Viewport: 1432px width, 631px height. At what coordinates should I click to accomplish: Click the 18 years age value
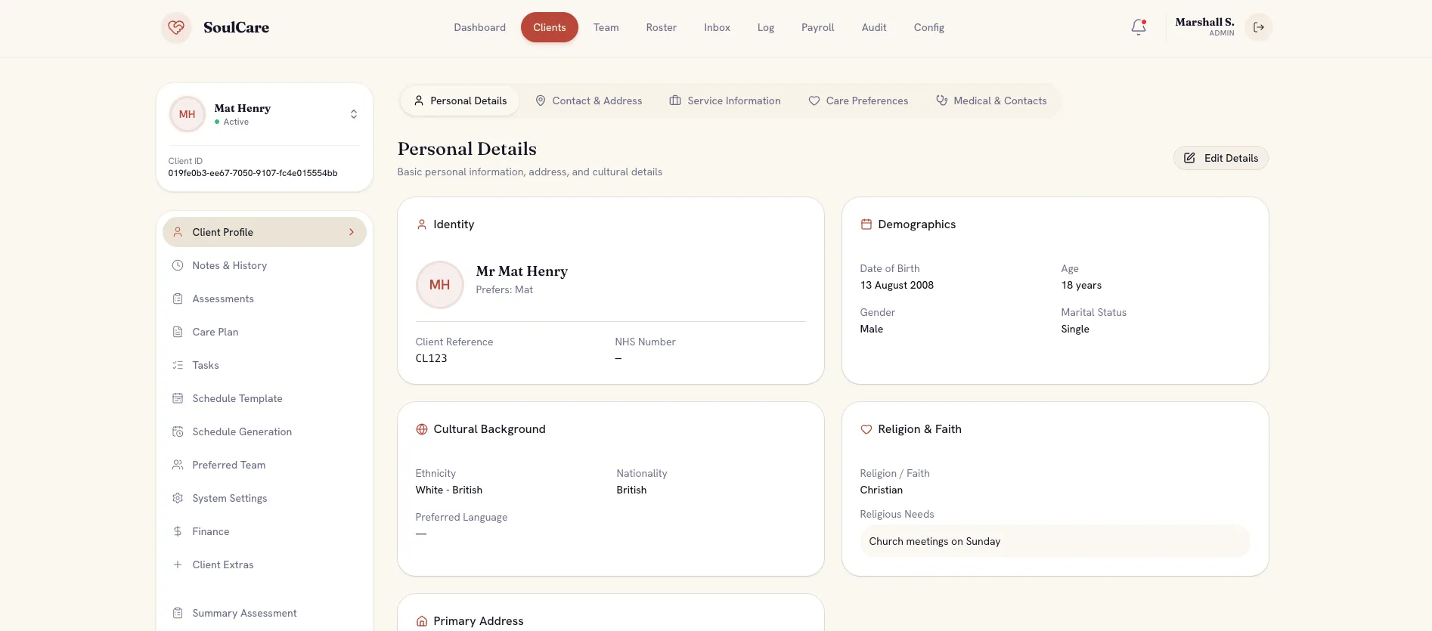(1081, 285)
